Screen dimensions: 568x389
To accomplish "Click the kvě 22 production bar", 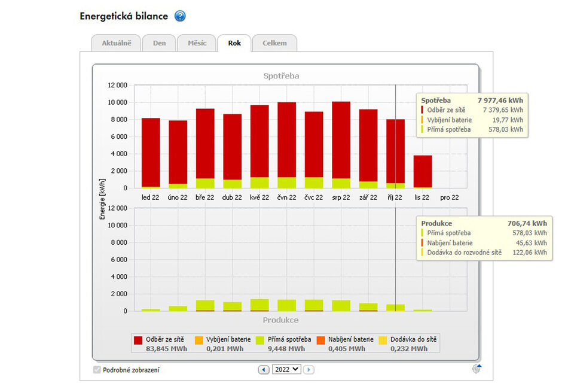I will tap(259, 305).
